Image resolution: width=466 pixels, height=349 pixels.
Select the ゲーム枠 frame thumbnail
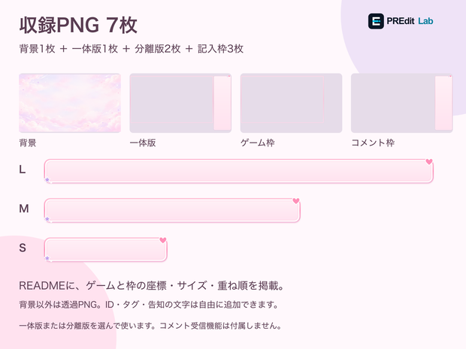coord(292,103)
